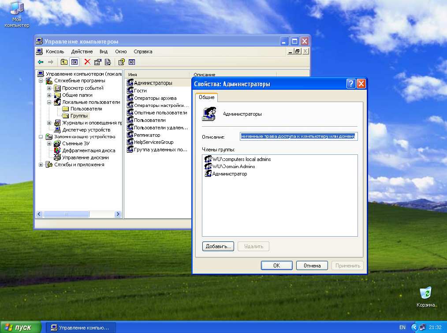Viewport: 447px width, 333px height.
Task: Expand the Службы и приложения node
Action: click(41, 165)
